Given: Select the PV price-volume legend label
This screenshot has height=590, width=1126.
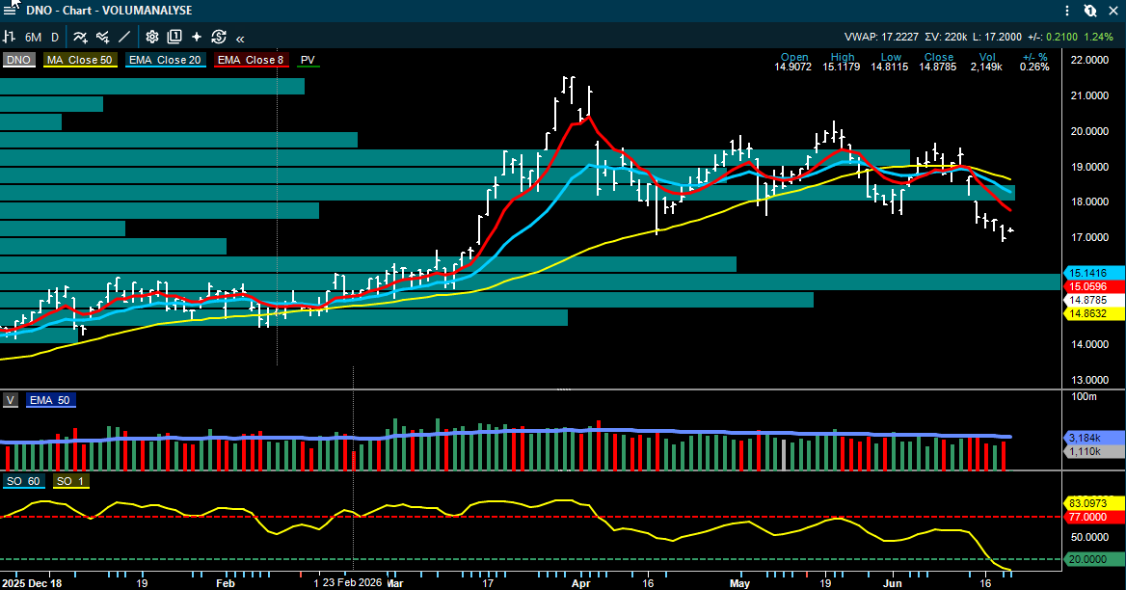Looking at the screenshot, I should tap(308, 61).
